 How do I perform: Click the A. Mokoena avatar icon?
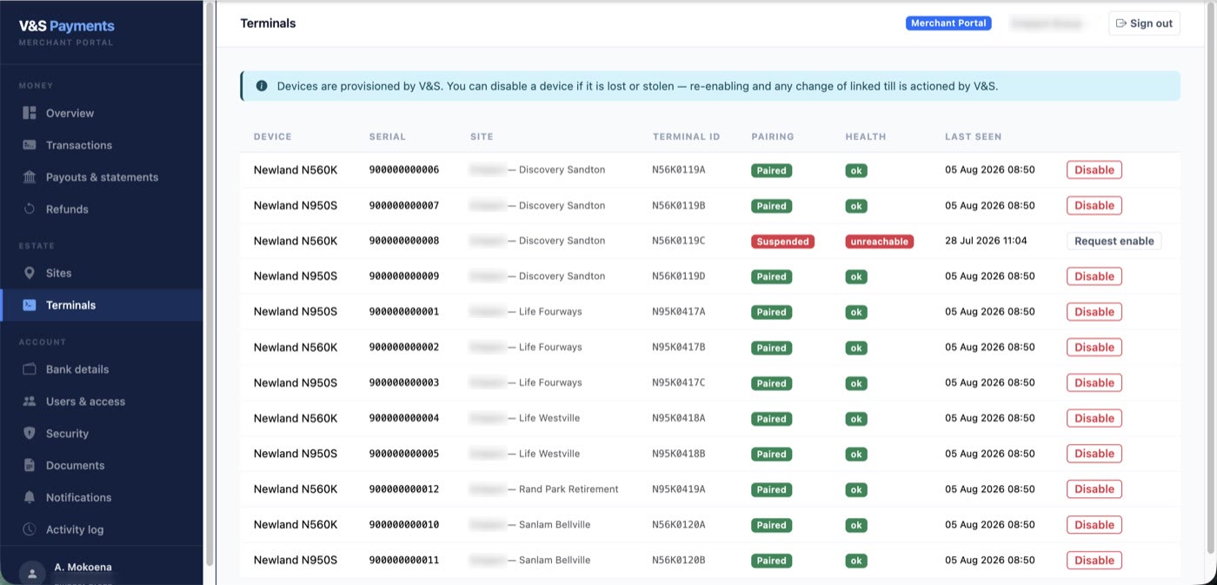click(x=32, y=573)
